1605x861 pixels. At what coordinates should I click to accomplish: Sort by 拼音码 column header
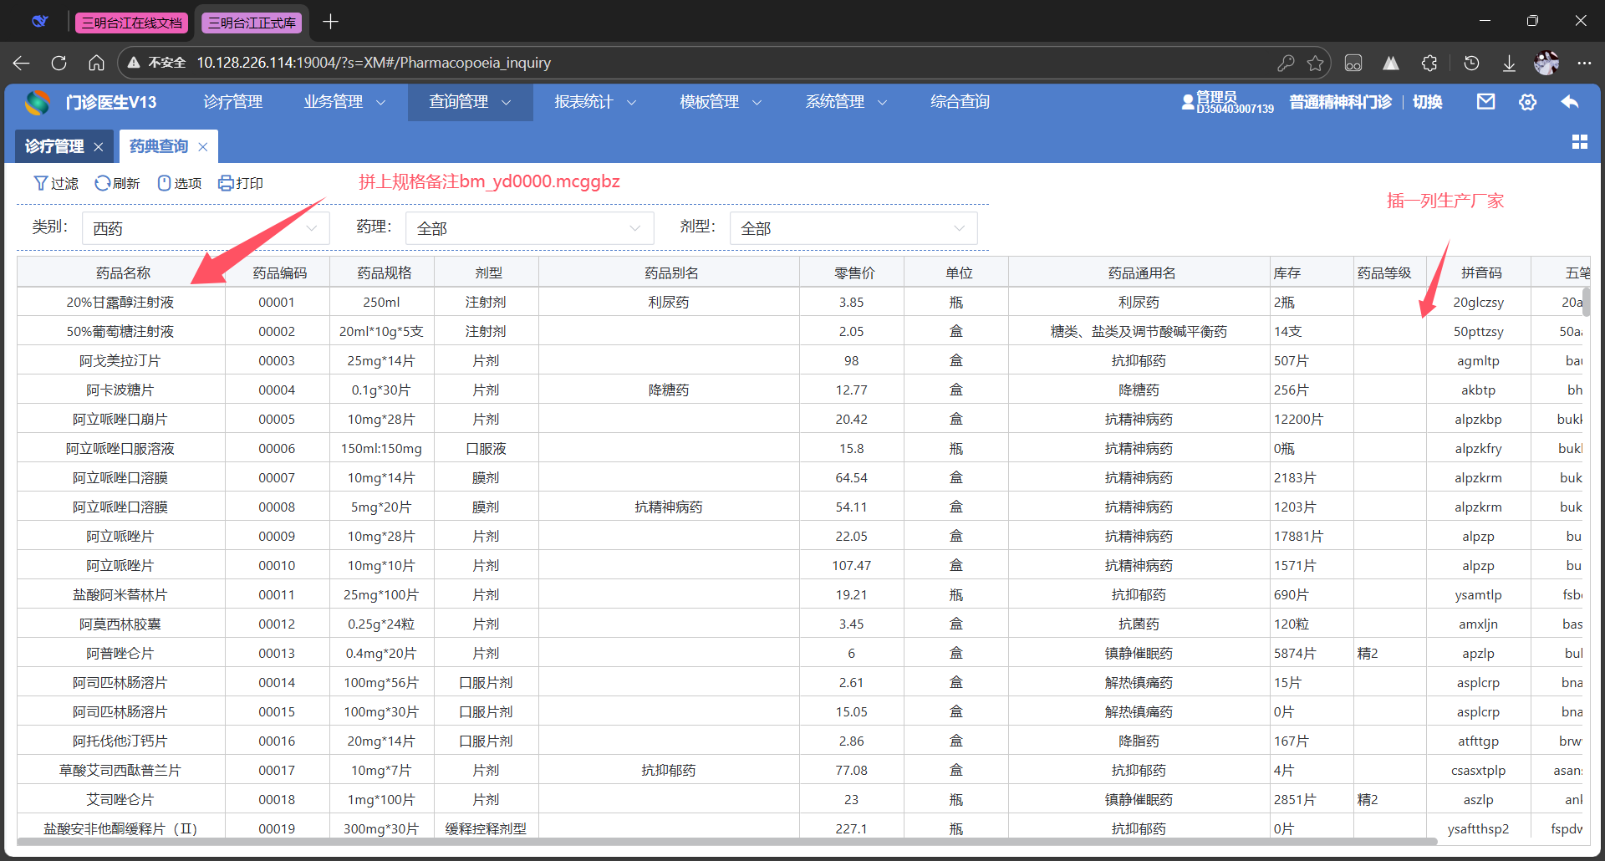coord(1480,273)
